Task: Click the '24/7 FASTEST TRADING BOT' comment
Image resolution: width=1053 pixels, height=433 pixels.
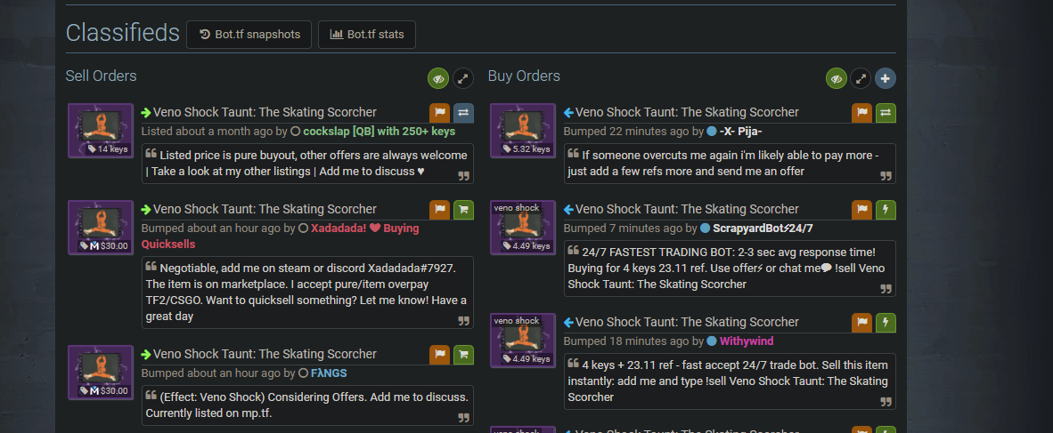Action: point(730,269)
